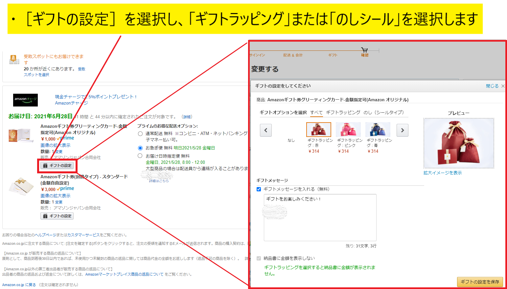Switch to the ギフトラッピング tab
The width and height of the screenshot is (507, 289).
[x=343, y=112]
